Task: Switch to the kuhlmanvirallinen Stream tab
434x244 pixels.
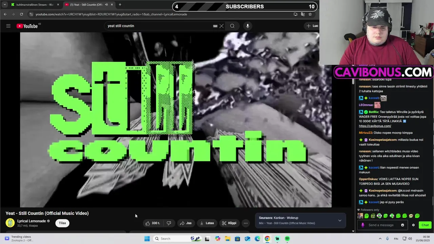Action: [x=35, y=4]
